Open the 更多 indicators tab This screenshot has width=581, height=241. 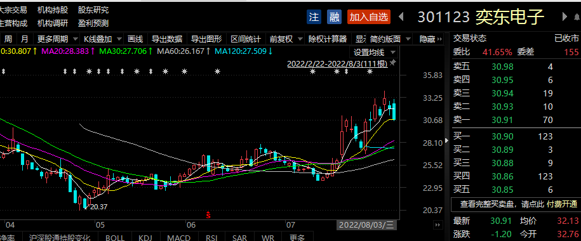[297, 237]
